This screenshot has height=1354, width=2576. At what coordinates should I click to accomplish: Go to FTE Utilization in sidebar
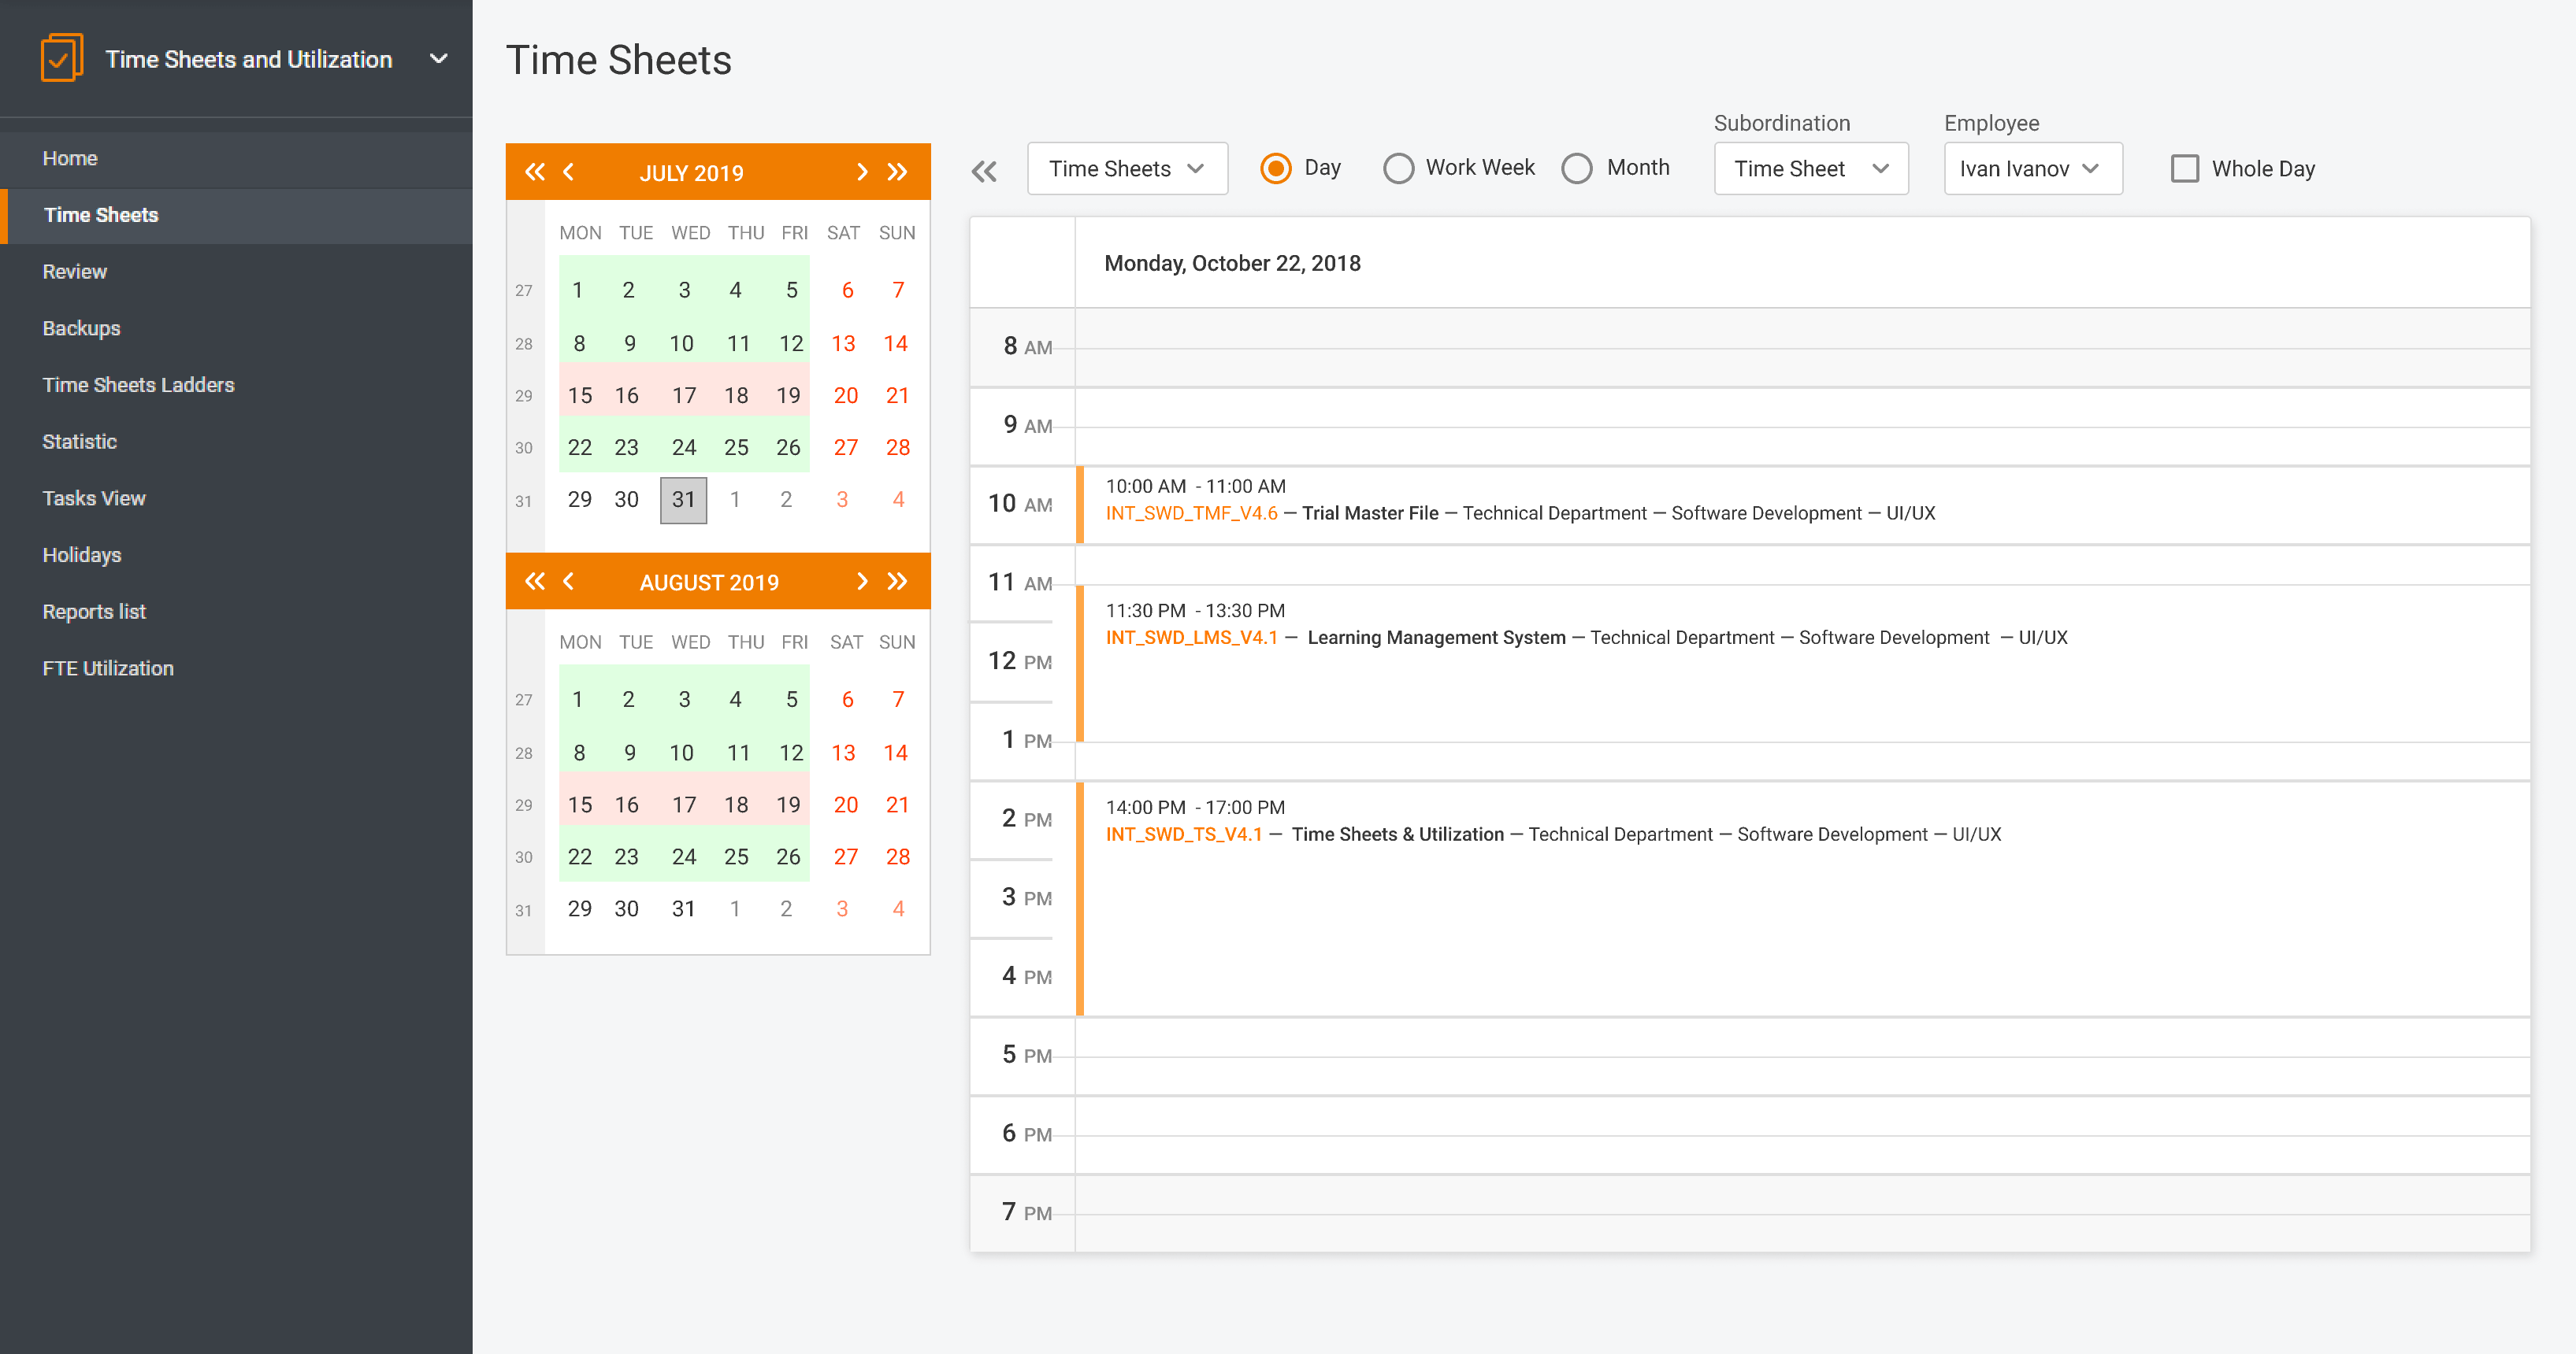pyautogui.click(x=108, y=668)
